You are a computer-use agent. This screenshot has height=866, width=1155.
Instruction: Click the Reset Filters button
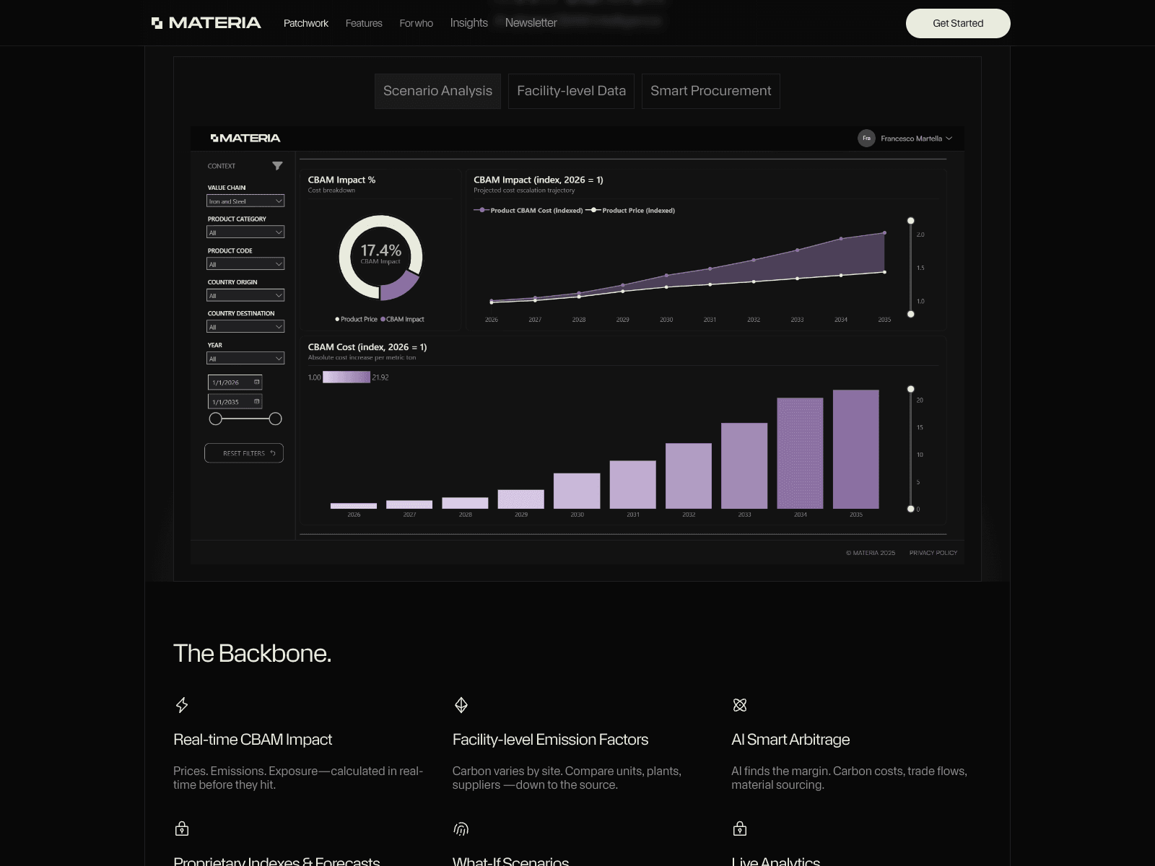(x=244, y=453)
